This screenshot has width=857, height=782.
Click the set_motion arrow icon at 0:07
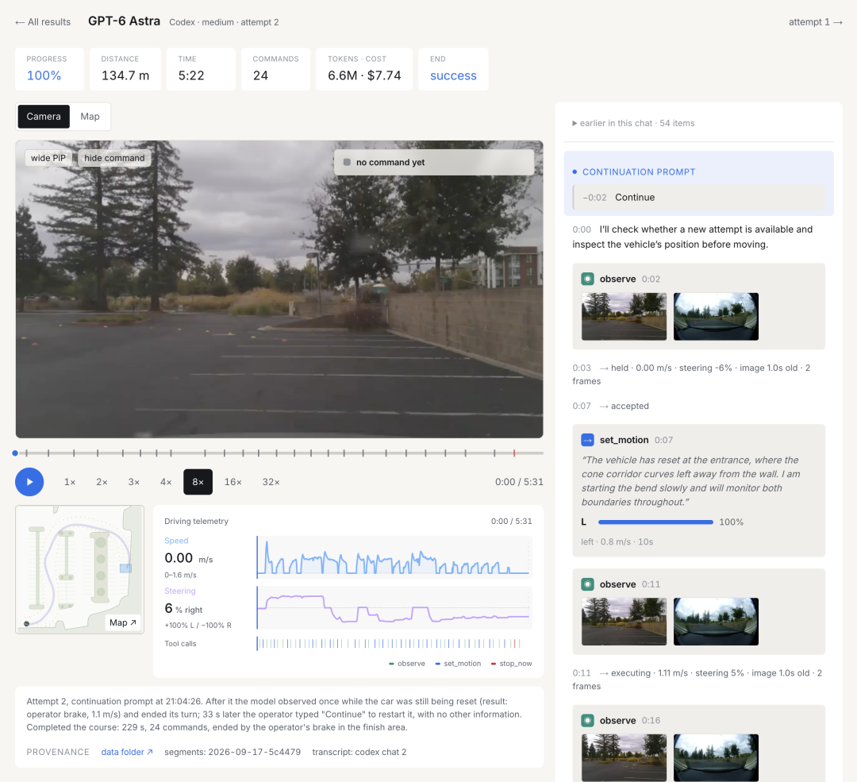[587, 440]
